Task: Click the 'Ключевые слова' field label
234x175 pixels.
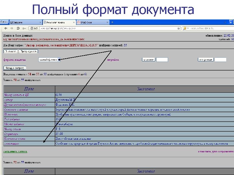Action: [x=15, y=139]
